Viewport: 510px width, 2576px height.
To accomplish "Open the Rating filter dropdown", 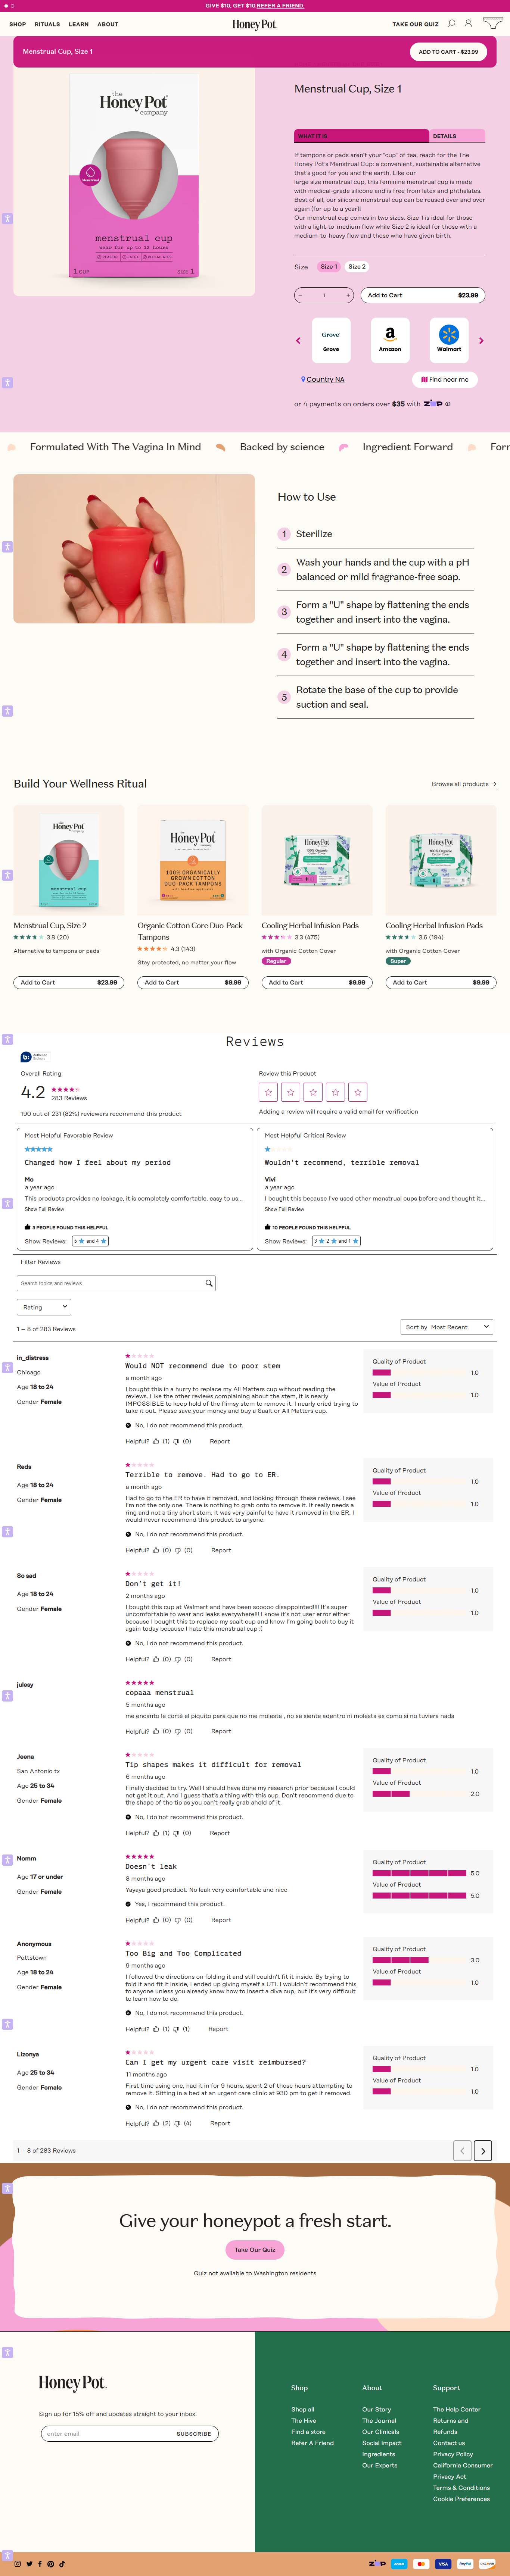I will click(x=44, y=1307).
